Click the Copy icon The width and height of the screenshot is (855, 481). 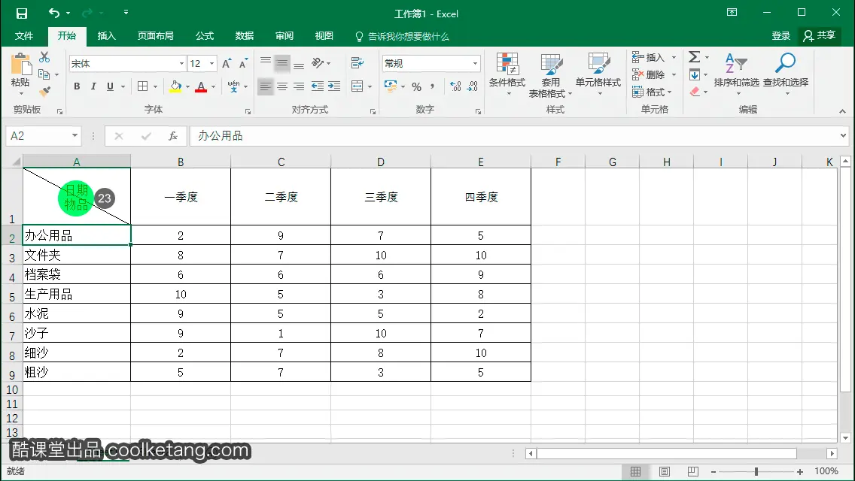tap(44, 74)
